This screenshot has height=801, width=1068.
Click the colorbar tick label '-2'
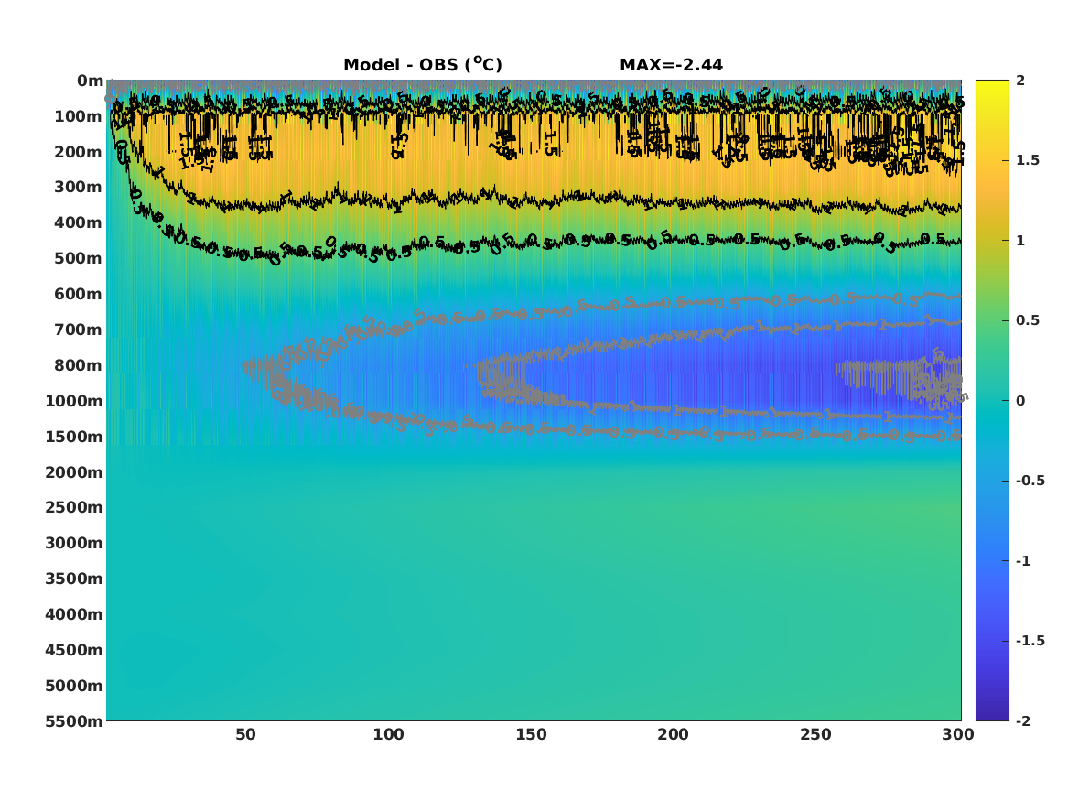(x=1023, y=720)
